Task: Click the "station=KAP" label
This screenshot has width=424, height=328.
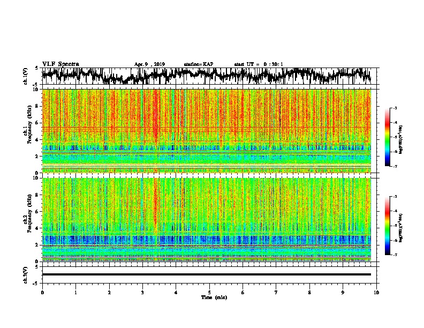Action: [x=199, y=64]
